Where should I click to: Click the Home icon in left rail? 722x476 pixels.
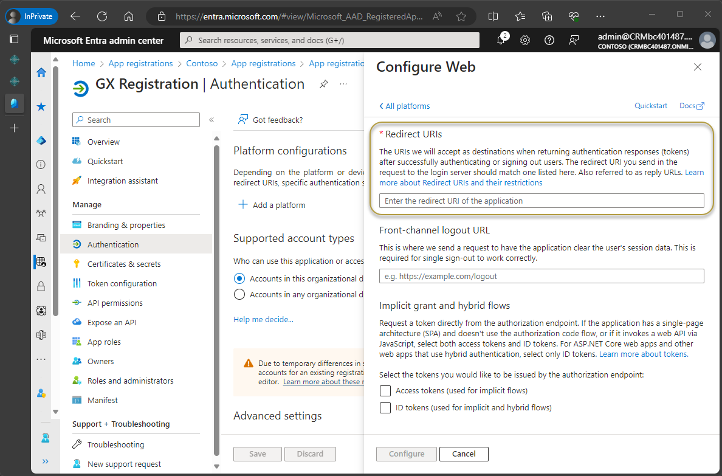pyautogui.click(x=41, y=73)
